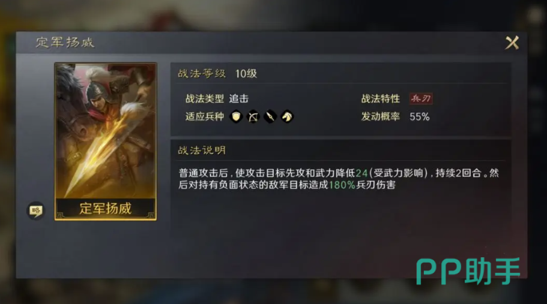Open the 定军扬威 skill card artwork

pyautogui.click(x=105, y=131)
